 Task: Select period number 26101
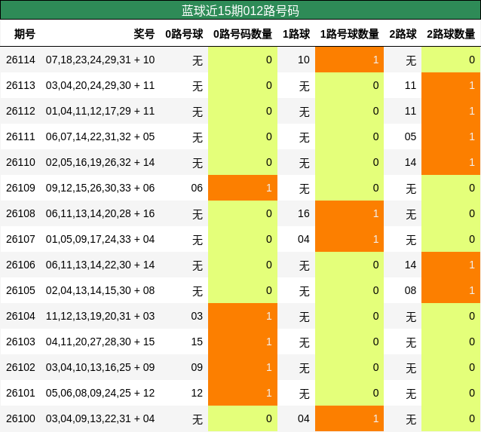click(x=20, y=393)
